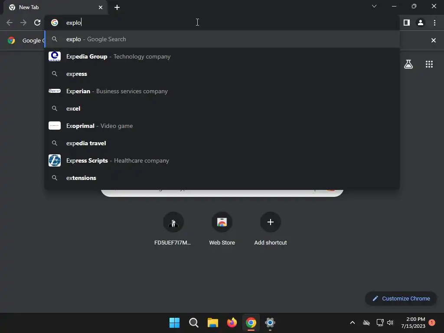
Task: Open the Google apps grid
Action: [x=429, y=64]
